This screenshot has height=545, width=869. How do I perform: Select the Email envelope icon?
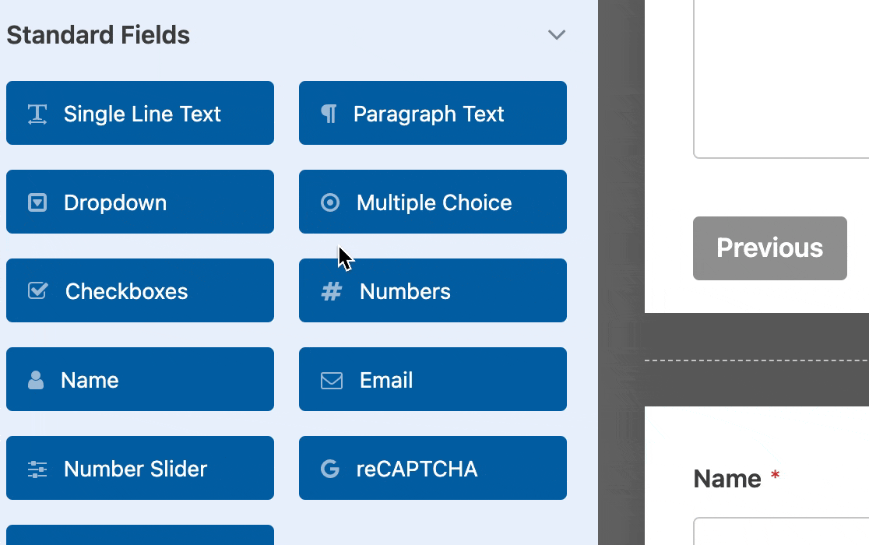pos(329,379)
